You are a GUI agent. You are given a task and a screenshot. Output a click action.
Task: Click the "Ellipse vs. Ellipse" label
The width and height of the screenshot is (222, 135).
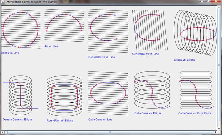(x=185, y=60)
